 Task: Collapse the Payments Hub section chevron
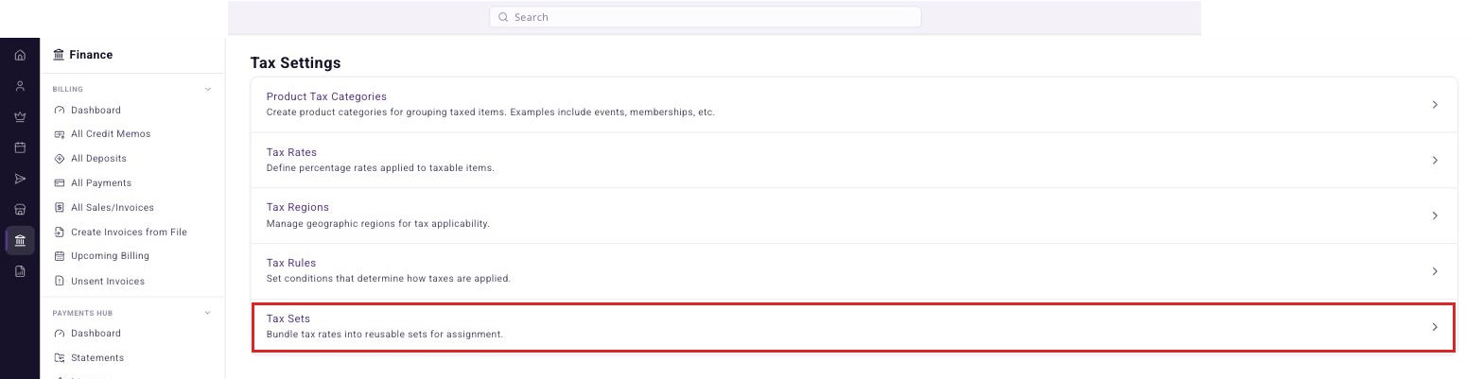208,313
